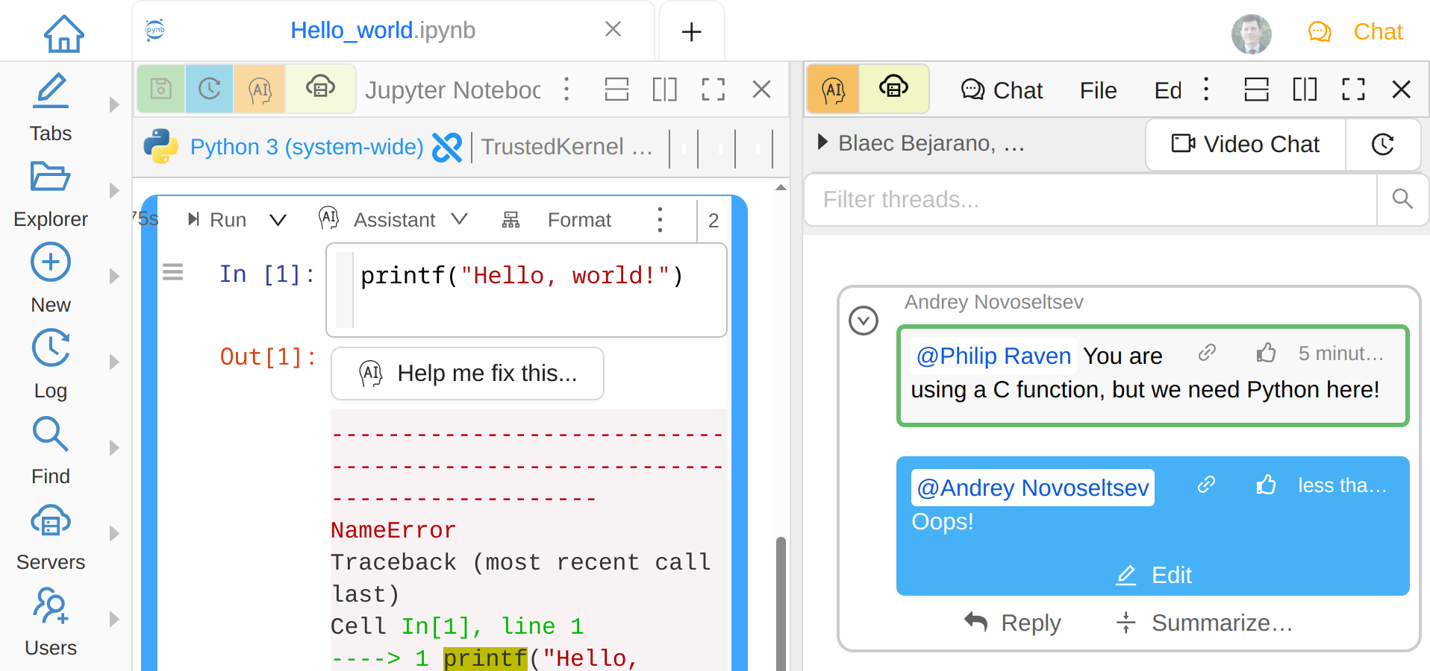This screenshot has height=671, width=1430.
Task: Switch to the Hello_world.ipynb tab
Action: pyautogui.click(x=382, y=31)
